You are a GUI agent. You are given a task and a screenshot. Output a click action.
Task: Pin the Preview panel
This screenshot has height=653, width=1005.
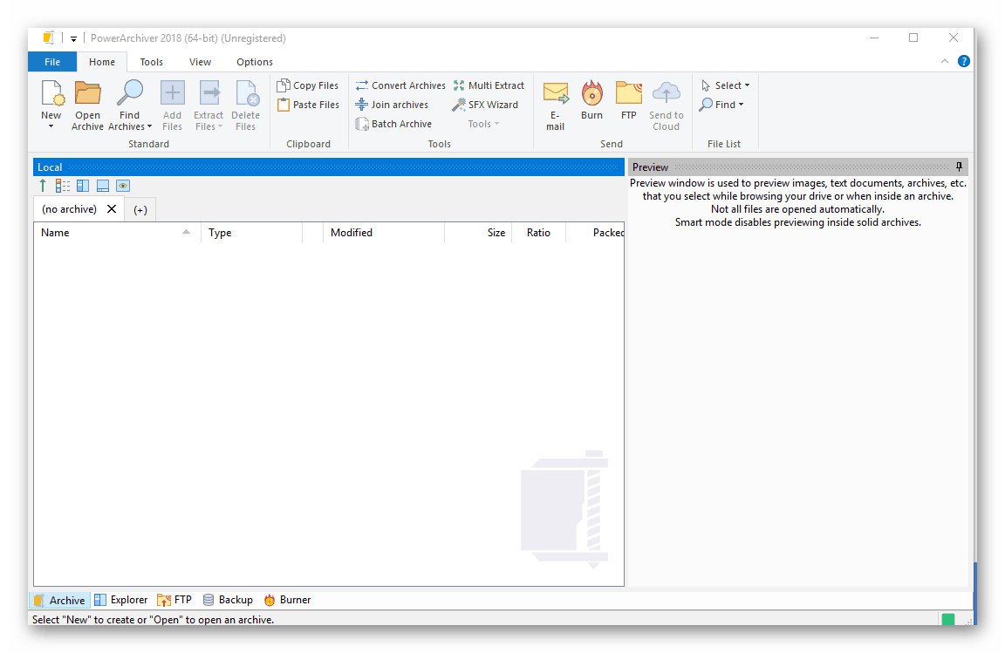tap(959, 167)
